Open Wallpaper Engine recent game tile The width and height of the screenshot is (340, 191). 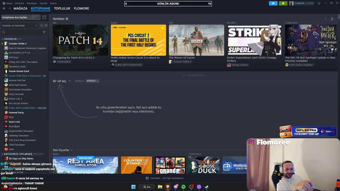[x=235, y=165]
